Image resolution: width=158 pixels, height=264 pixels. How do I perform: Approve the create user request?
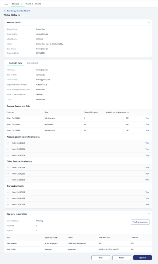click(143, 258)
